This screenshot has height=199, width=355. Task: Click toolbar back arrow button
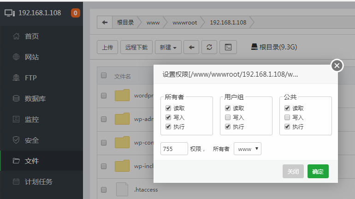tap(191, 47)
